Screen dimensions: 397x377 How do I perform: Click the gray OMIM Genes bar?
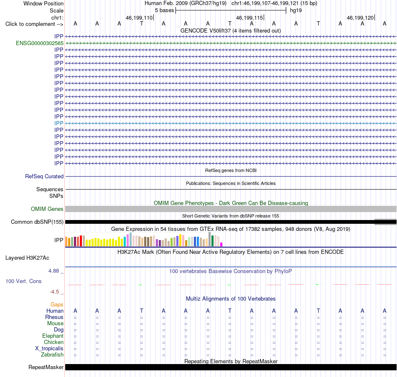click(231, 209)
